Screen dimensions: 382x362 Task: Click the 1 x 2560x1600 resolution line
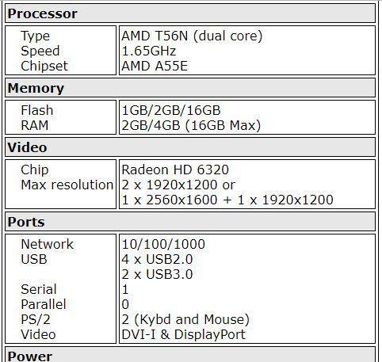(x=227, y=200)
